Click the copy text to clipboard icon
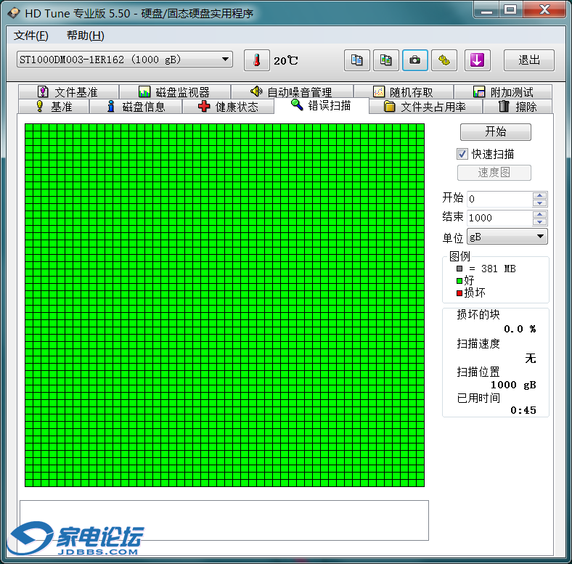The height and width of the screenshot is (564, 572). pyautogui.click(x=356, y=60)
